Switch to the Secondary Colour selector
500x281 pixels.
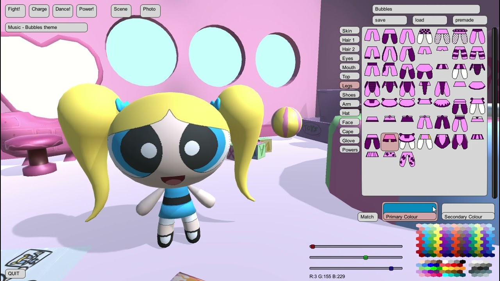point(468,211)
